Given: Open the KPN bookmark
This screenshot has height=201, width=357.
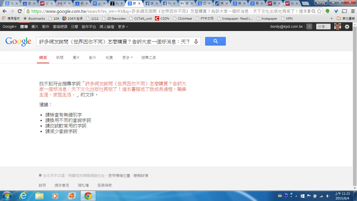Looking at the screenshot, I should coord(287,19).
